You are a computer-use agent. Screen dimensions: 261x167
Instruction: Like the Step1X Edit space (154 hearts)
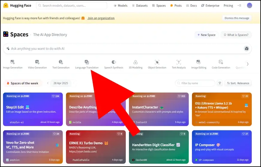pos(56,96)
